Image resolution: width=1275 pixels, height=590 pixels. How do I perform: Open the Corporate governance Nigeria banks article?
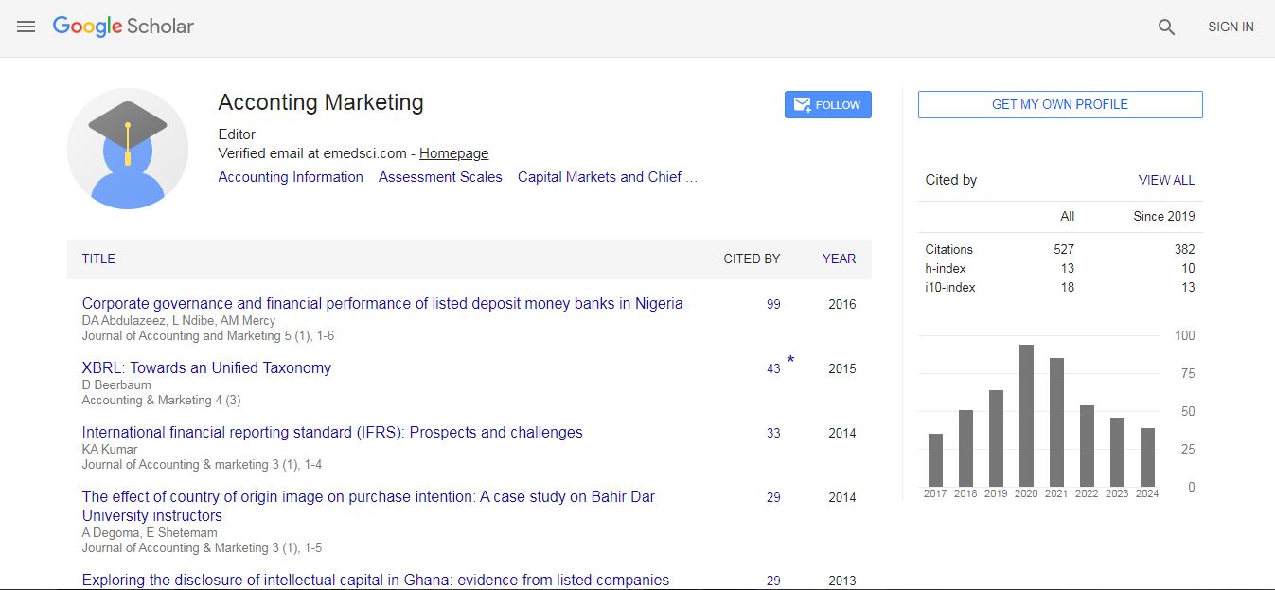[382, 304]
